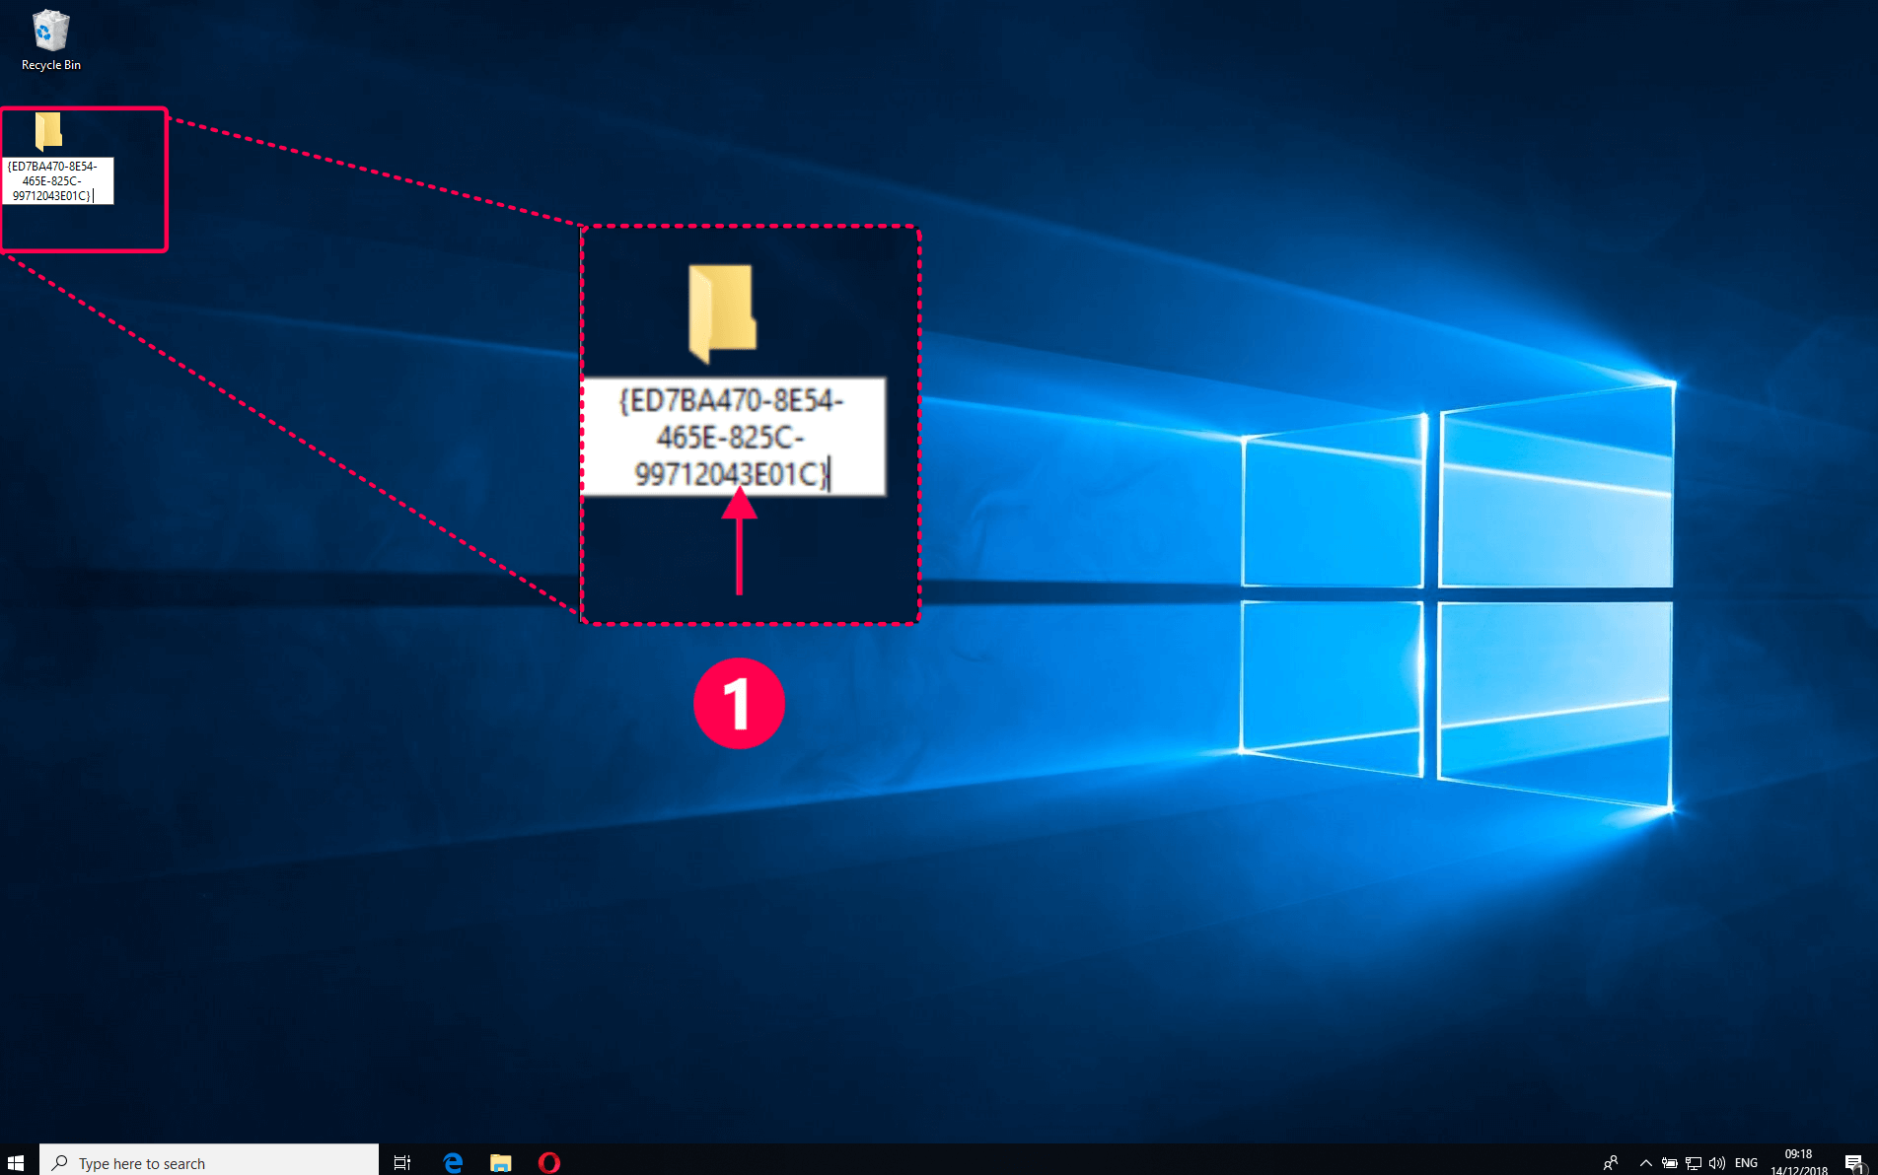Check the battery power status icon

pos(1669,1163)
